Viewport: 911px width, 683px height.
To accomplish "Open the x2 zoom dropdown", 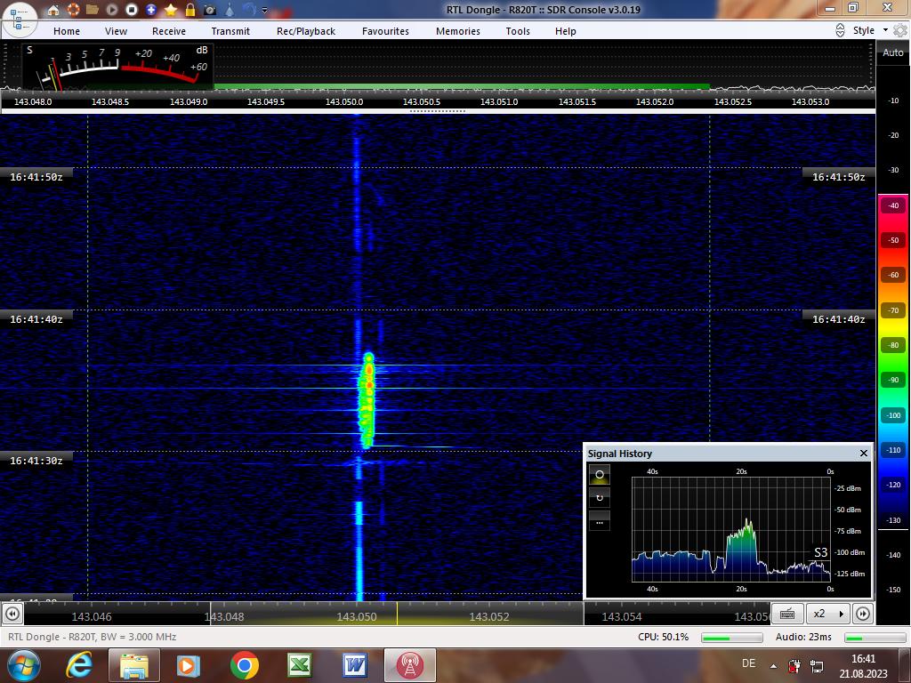I will [x=828, y=614].
